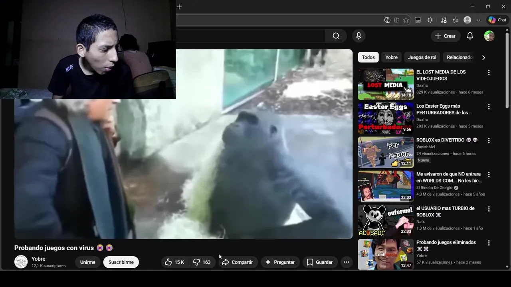Image resolution: width=511 pixels, height=287 pixels.
Task: Open options menu for USUARIO mas TURBIO
Action: [489, 209]
